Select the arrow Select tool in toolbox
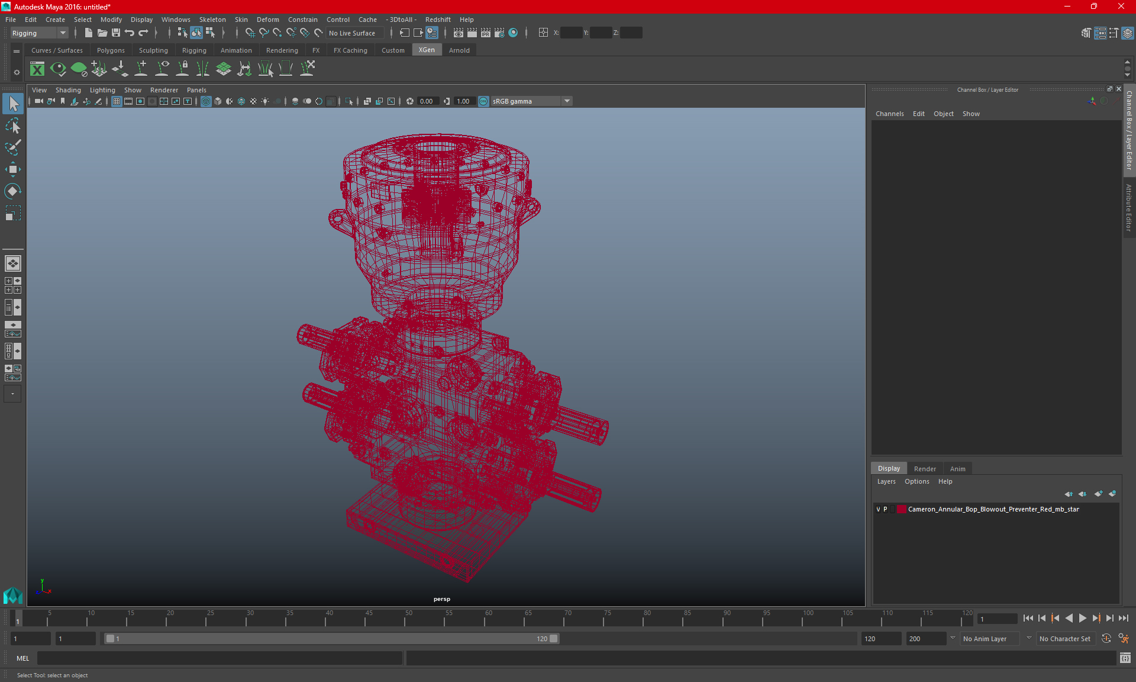1136x682 pixels. coord(13,104)
